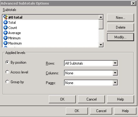Image resolution: width=138 pixels, height=117 pixels.
Task: Click the Modify... button
Action: coord(120,37)
